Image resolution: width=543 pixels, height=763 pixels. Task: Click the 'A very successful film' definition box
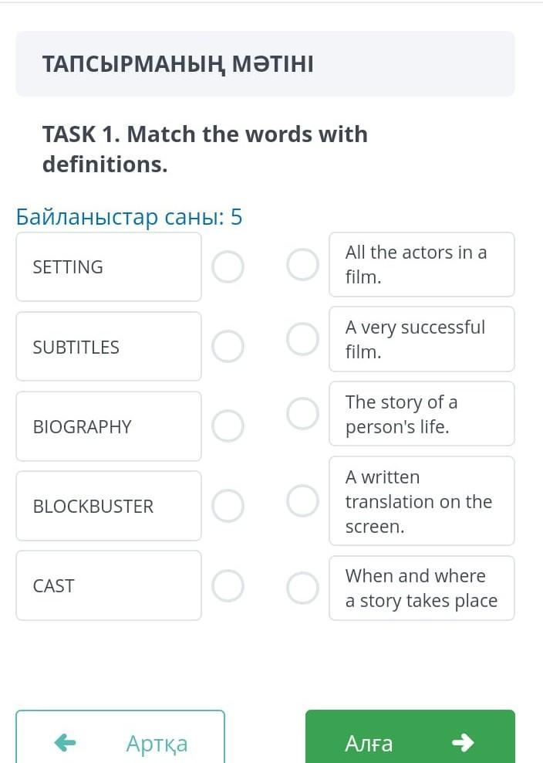pyautogui.click(x=421, y=339)
